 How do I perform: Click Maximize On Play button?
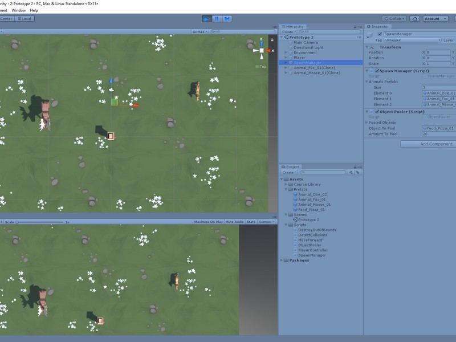(208, 222)
